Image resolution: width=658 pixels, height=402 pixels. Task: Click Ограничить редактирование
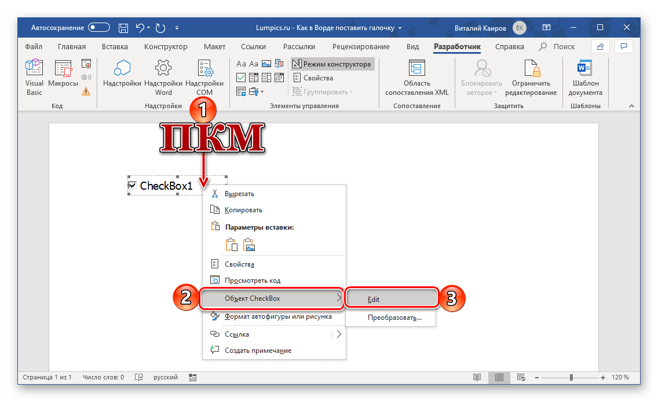coord(531,78)
